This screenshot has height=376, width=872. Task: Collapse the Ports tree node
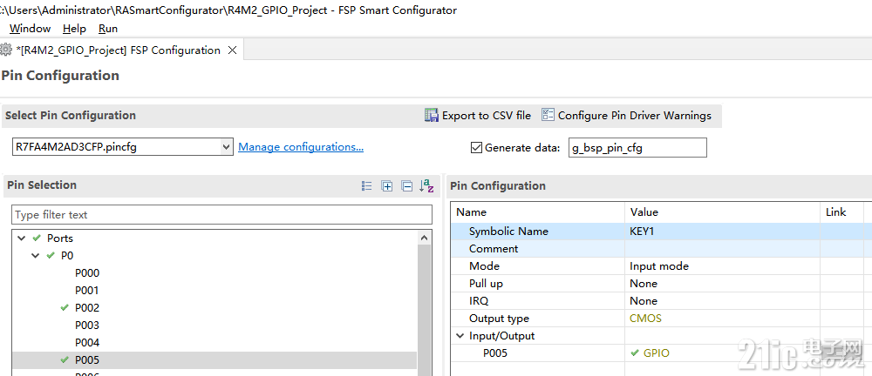tap(21, 238)
